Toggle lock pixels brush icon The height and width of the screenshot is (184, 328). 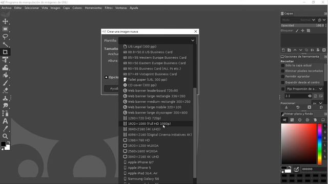click(x=297, y=31)
